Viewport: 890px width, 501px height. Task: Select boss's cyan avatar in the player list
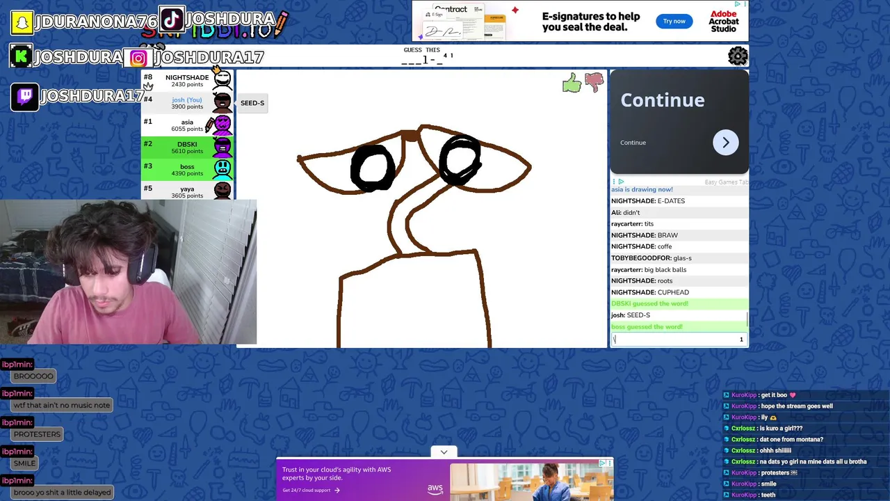222,169
